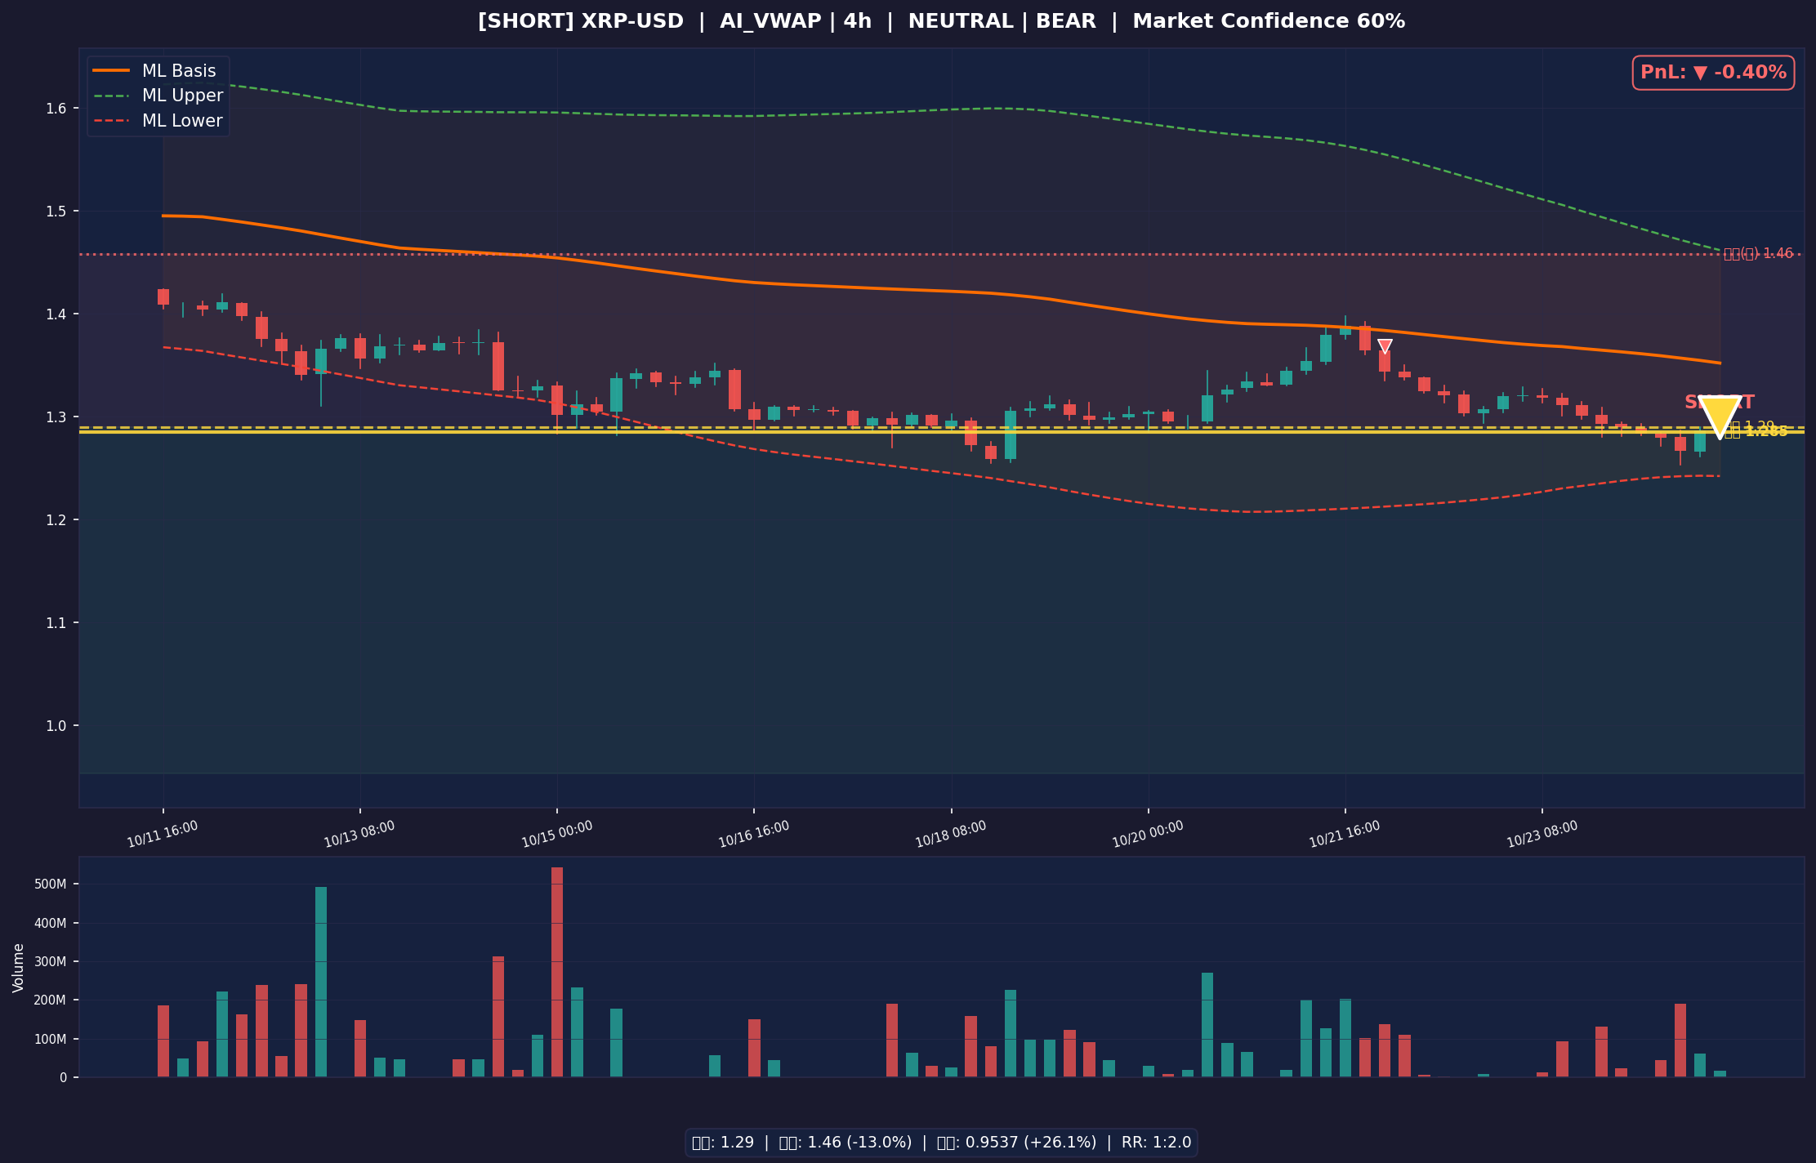Image resolution: width=1816 pixels, height=1163 pixels.
Task: Click the 10/18 08:00 time axis label
Action: click(x=951, y=835)
